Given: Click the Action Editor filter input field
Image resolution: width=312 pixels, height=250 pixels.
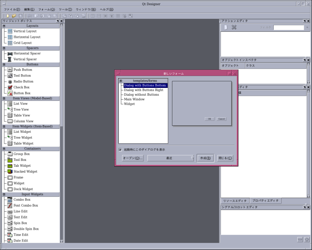Looking at the screenshot, I should point(289,27).
